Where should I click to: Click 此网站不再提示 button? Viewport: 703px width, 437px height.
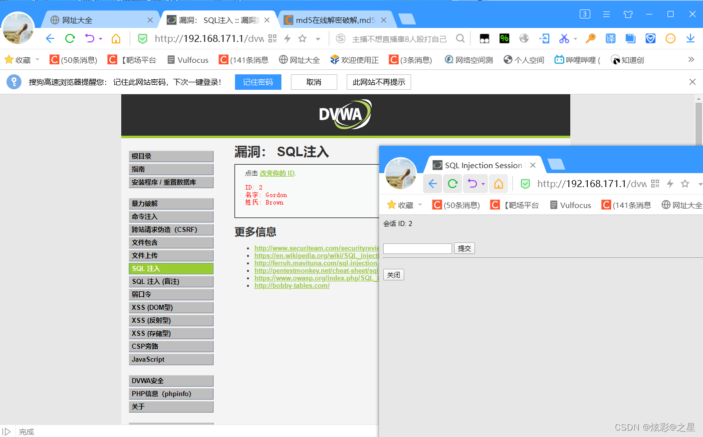pos(379,82)
